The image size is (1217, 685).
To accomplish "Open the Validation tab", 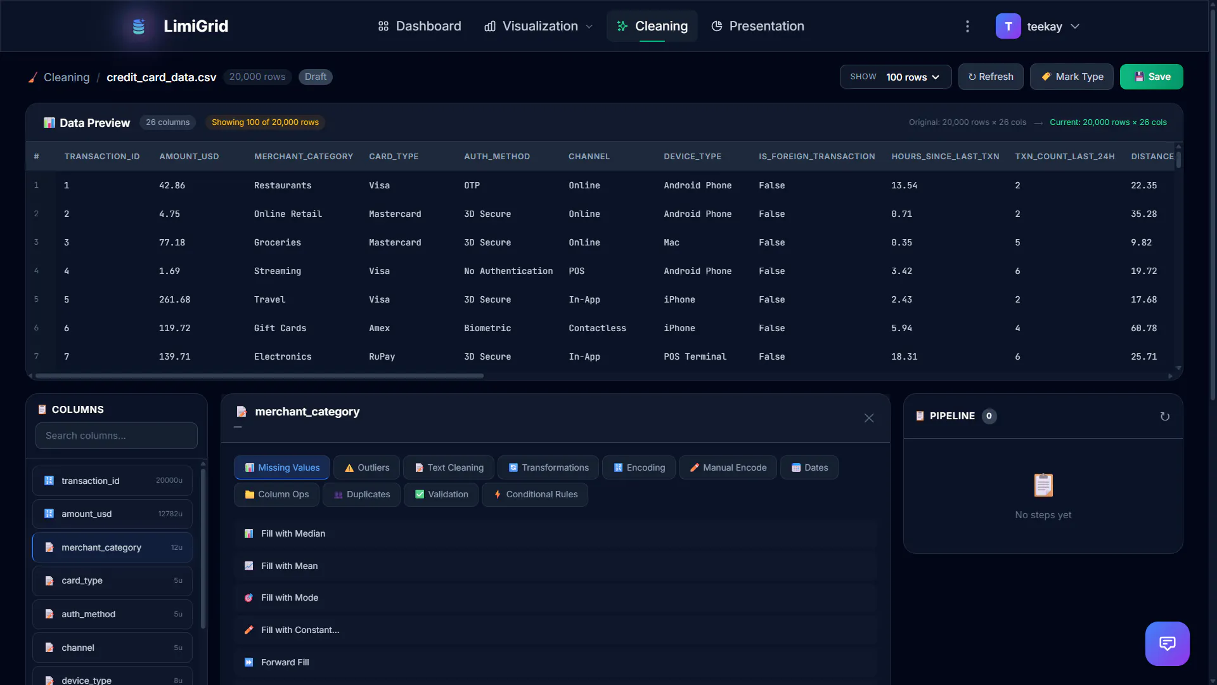I will pyautogui.click(x=441, y=494).
